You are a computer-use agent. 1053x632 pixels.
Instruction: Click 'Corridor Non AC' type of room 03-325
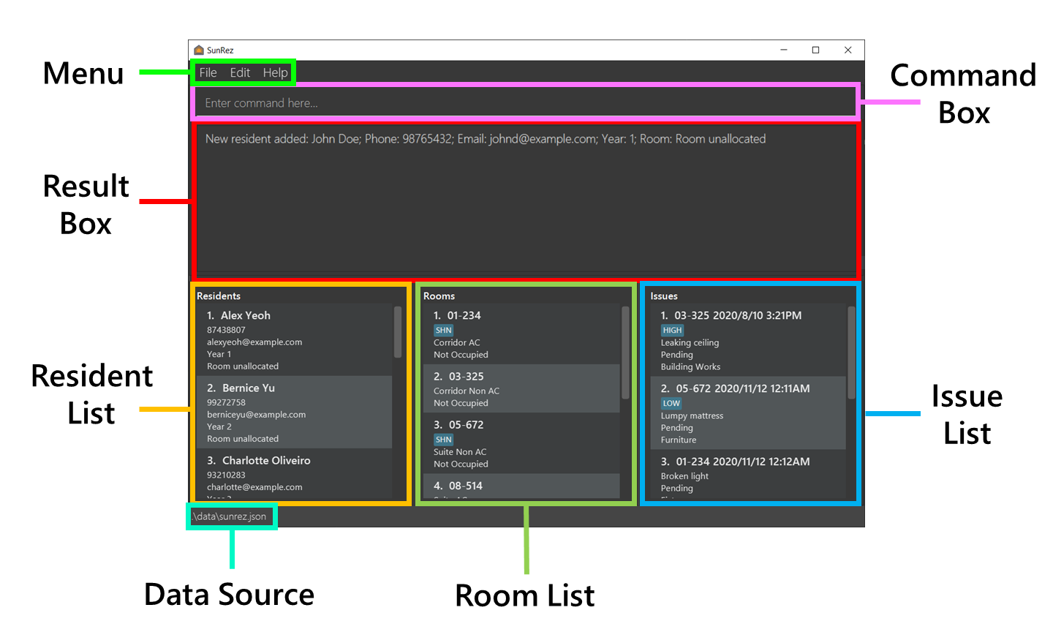[x=467, y=391]
